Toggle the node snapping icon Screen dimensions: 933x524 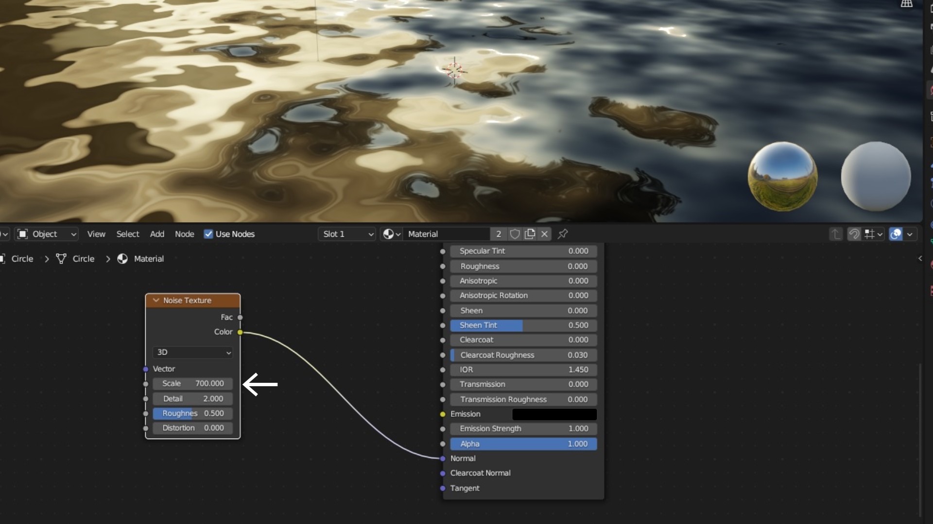(854, 234)
